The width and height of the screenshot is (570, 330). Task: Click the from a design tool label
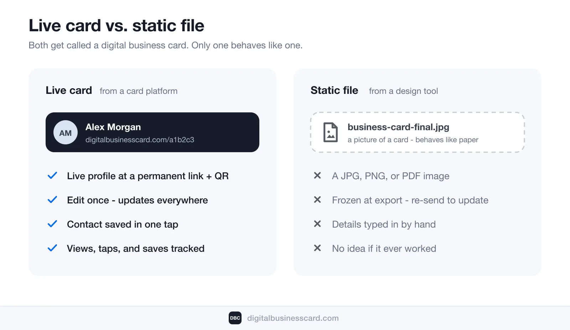403,91
